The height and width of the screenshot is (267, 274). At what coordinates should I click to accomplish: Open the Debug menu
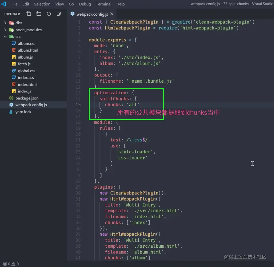pos(85,4)
